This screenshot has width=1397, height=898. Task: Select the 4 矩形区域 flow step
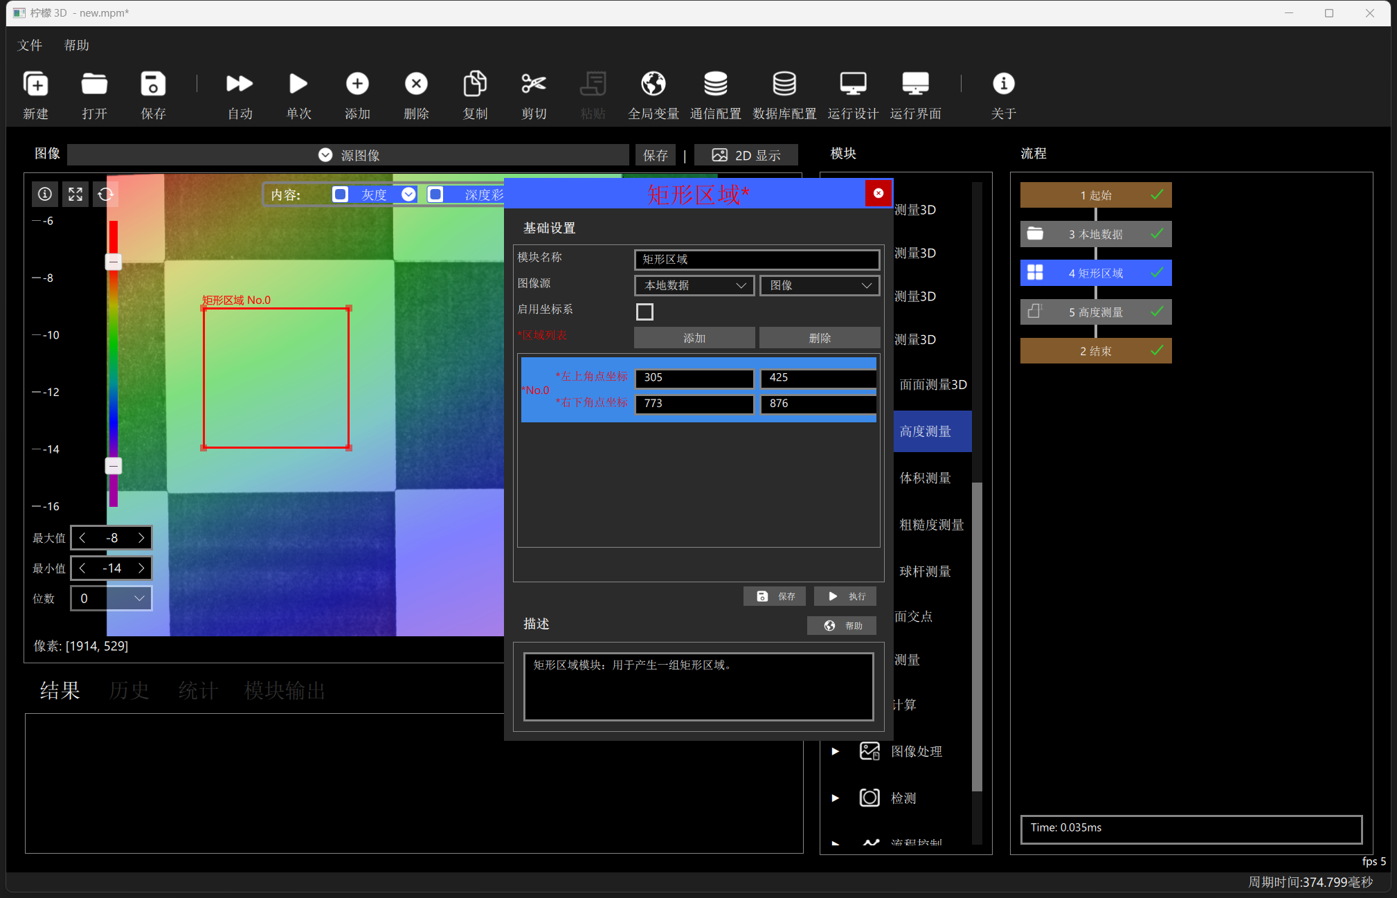click(x=1095, y=273)
